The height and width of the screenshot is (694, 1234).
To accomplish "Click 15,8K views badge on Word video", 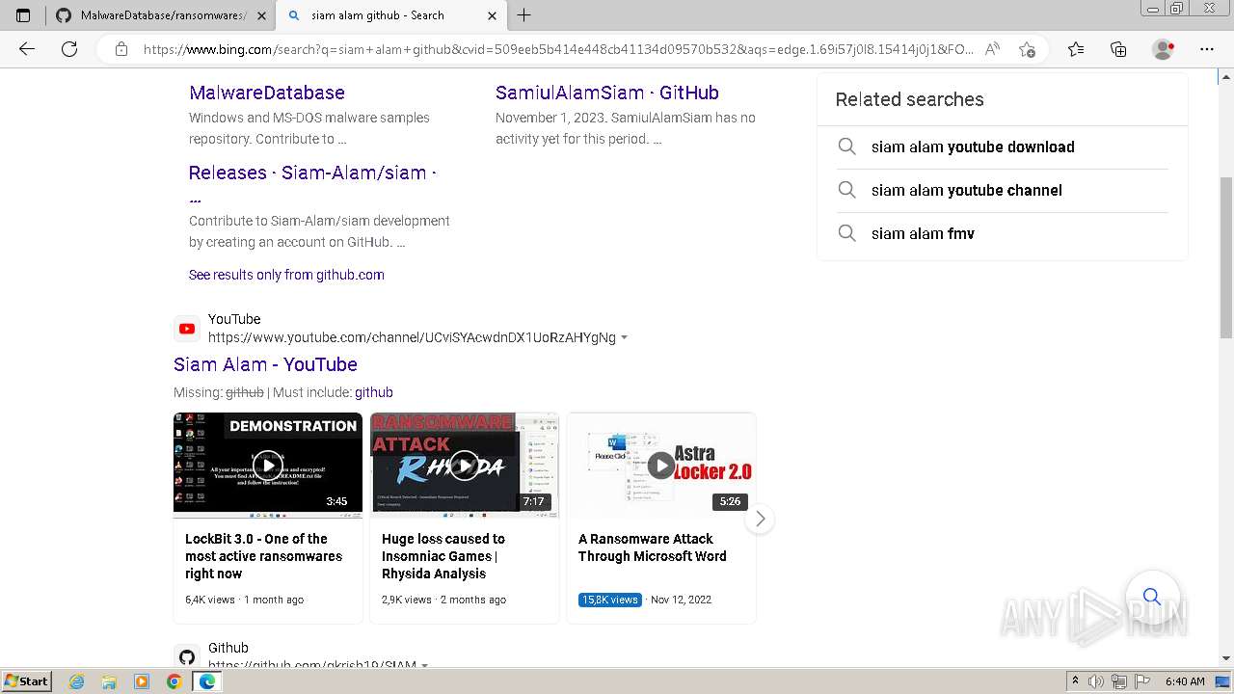I will click(610, 600).
